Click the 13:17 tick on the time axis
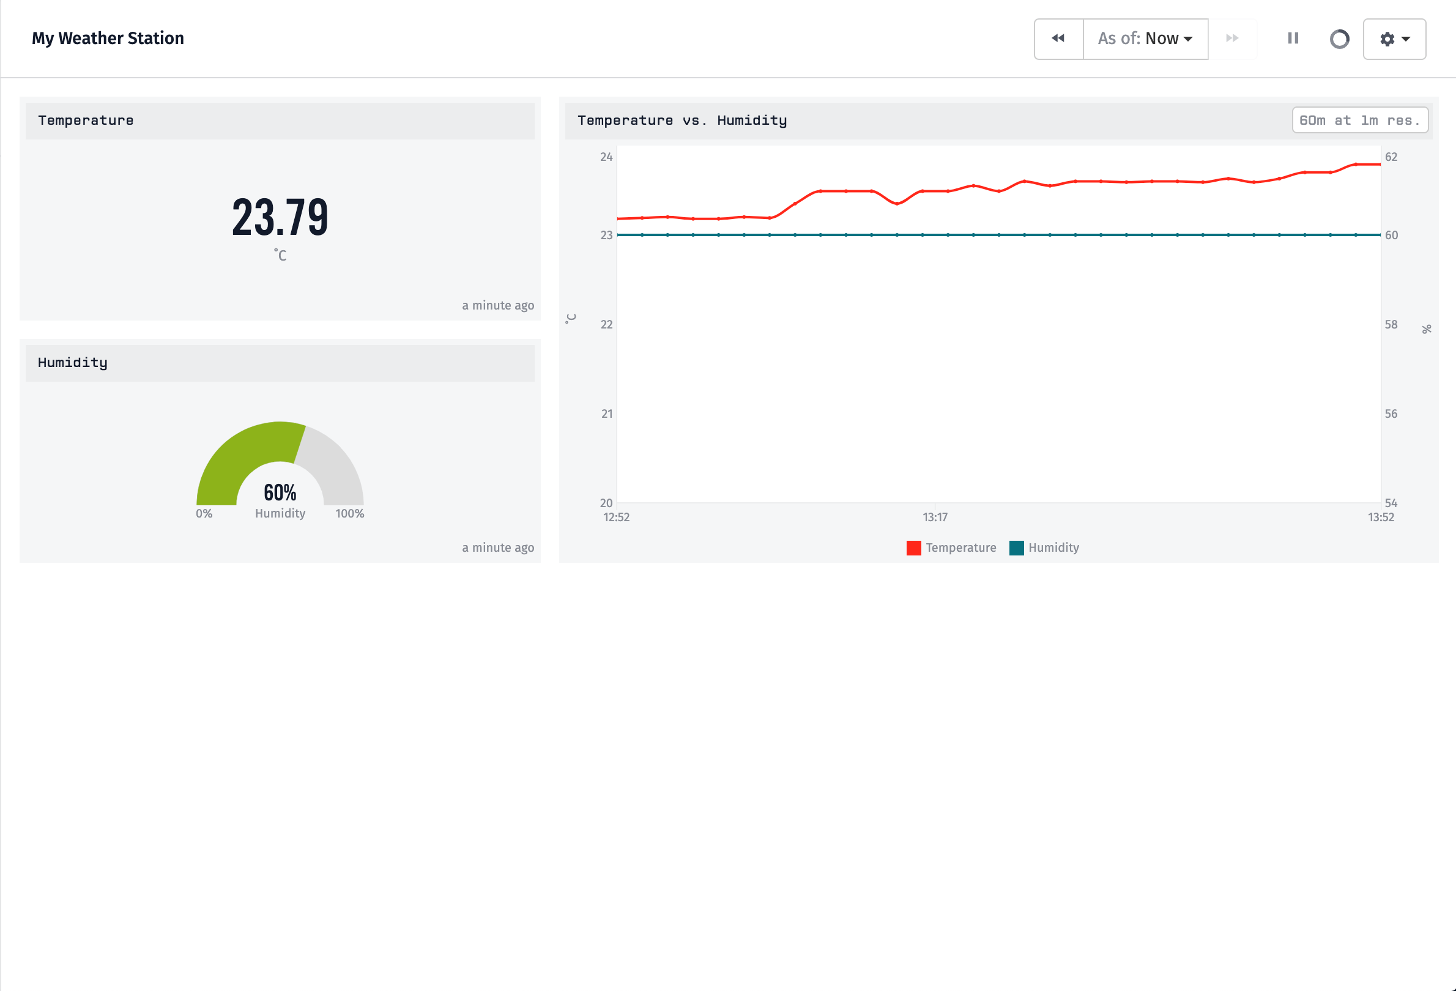Image resolution: width=1456 pixels, height=991 pixels. [x=935, y=518]
